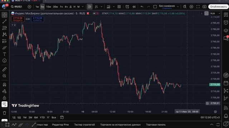Select trend line tool

click(x=5, y=21)
